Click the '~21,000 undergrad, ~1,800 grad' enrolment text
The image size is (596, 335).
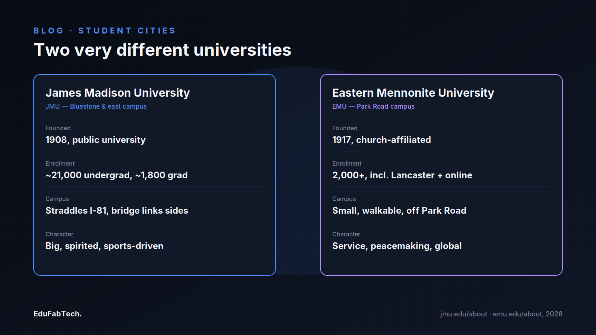(117, 175)
